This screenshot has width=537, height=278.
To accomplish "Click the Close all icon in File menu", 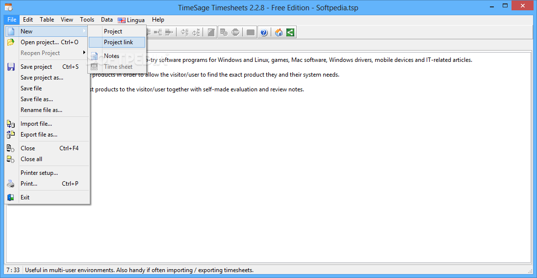I will [x=11, y=159].
